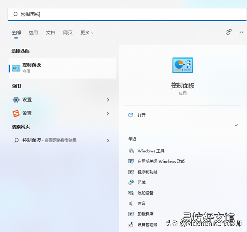Click the Windows 工具 icon
247x232 pixels.
point(131,151)
